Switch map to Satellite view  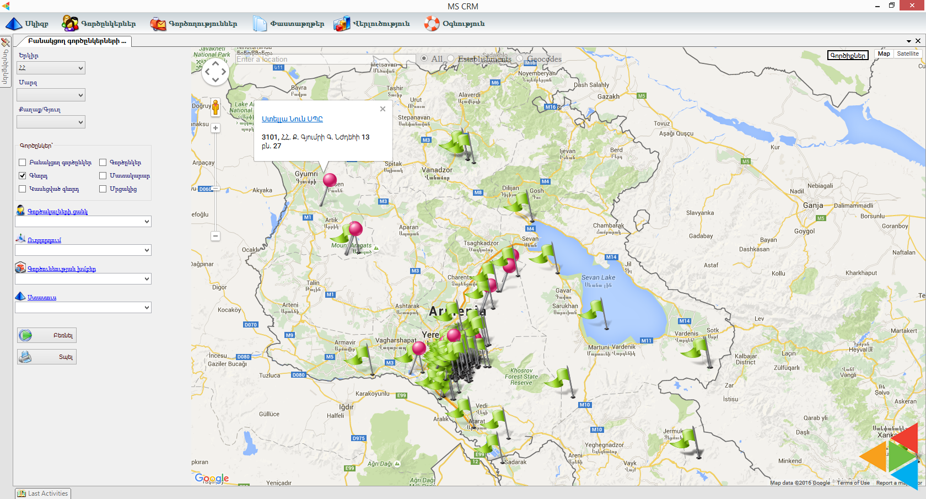pos(908,54)
